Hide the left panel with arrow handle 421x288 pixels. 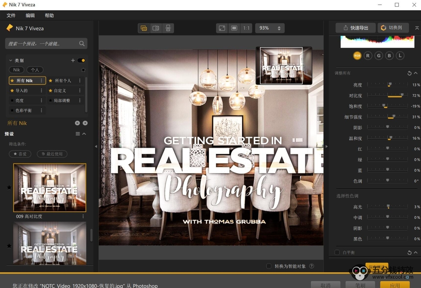coord(96,146)
